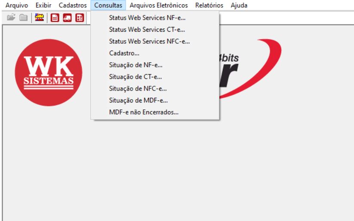The height and width of the screenshot is (221, 354).
Task: Choose Status Web Services NFC-e
Action: tap(155, 42)
